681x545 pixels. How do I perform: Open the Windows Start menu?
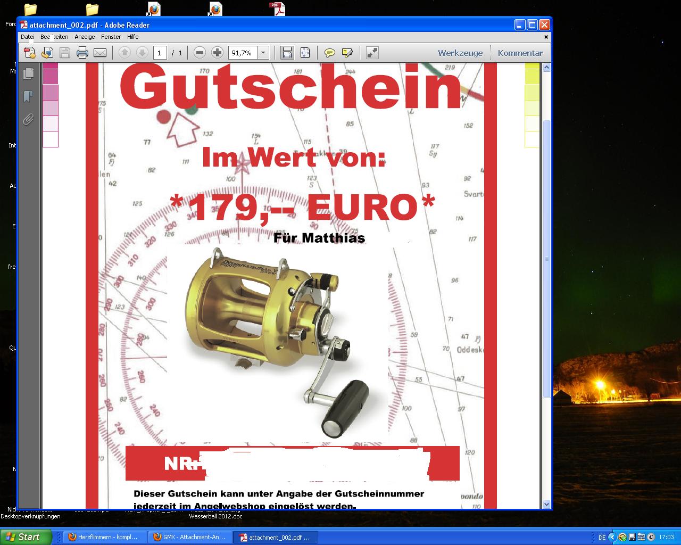[x=26, y=537]
